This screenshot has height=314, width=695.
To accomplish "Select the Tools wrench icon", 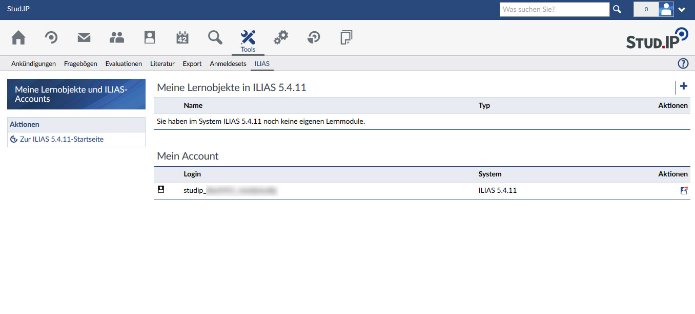I will coord(248,37).
